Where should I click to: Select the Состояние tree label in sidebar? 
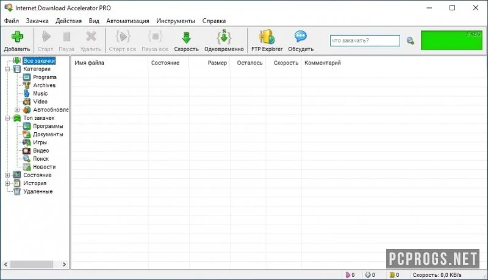pyautogui.click(x=37, y=175)
